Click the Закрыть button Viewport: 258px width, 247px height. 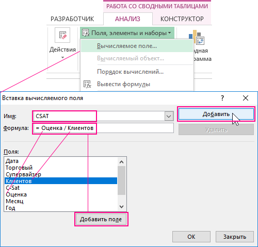tap(235, 237)
